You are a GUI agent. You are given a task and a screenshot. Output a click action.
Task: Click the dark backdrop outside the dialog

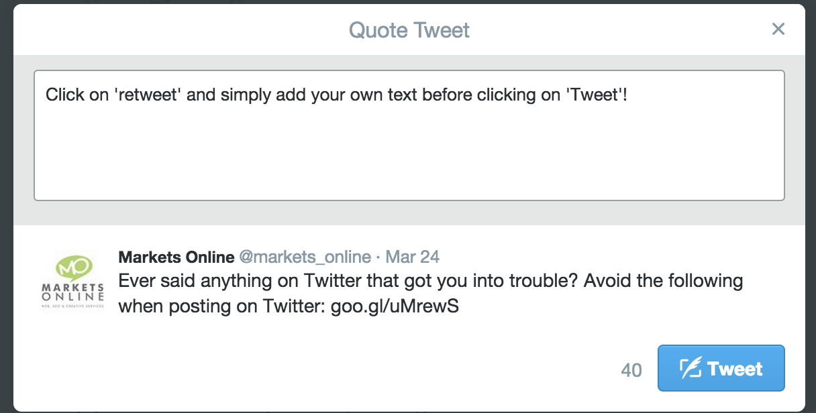pos(5,201)
